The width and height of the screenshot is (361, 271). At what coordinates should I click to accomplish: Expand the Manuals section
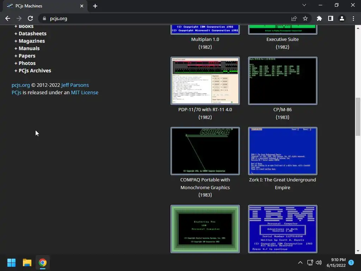click(27, 48)
